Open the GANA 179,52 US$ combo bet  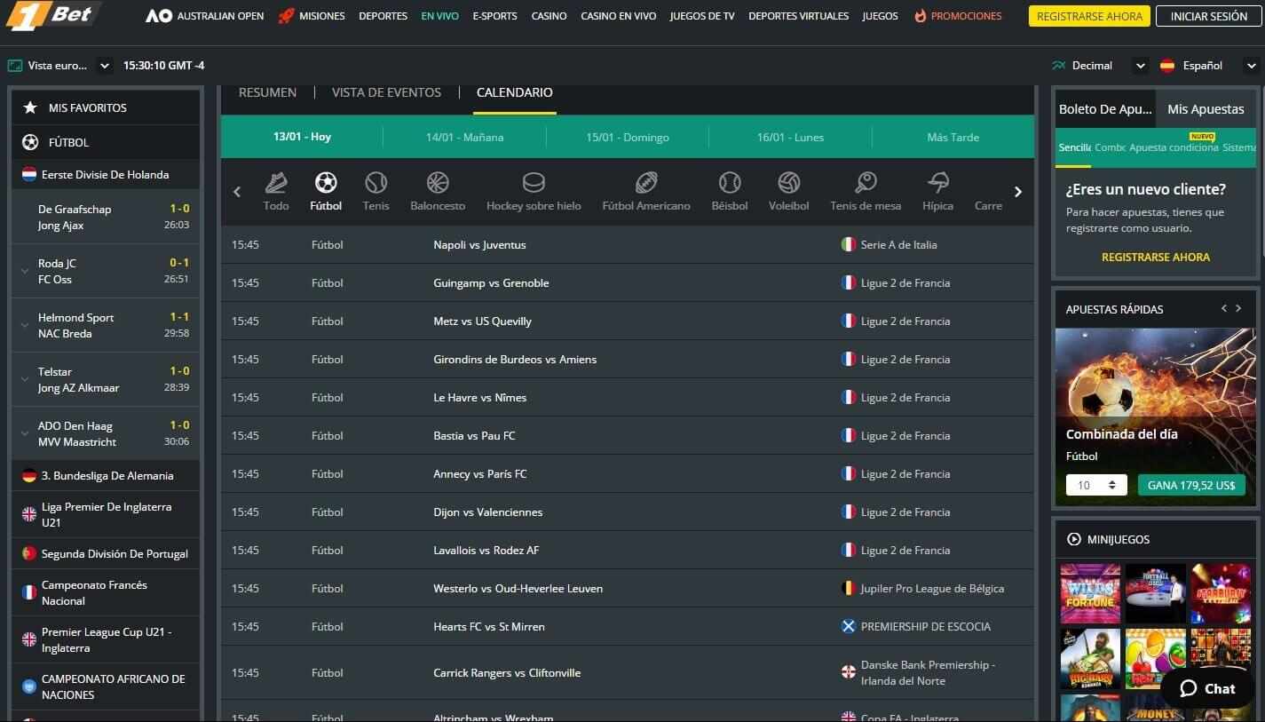pos(1191,485)
